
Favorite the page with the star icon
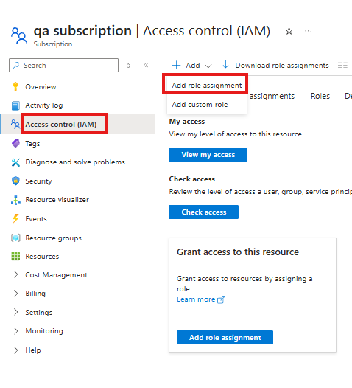tap(289, 31)
